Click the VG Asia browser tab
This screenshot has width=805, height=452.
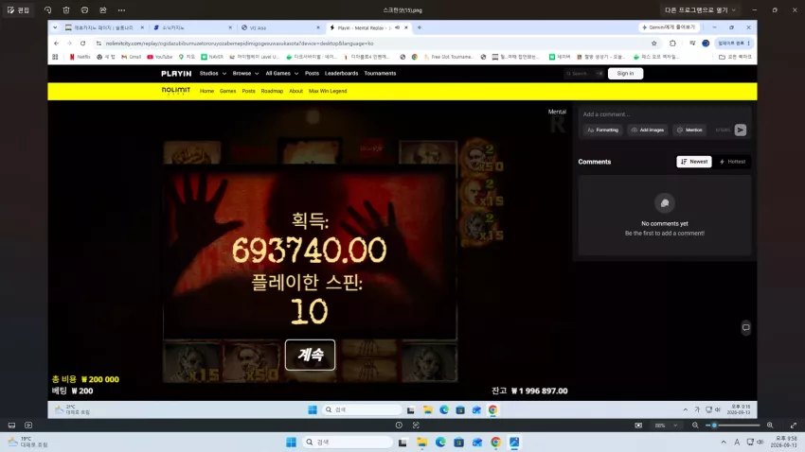[279, 27]
